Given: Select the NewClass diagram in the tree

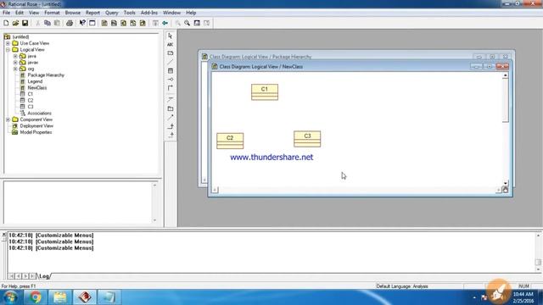Looking at the screenshot, I should [37, 88].
